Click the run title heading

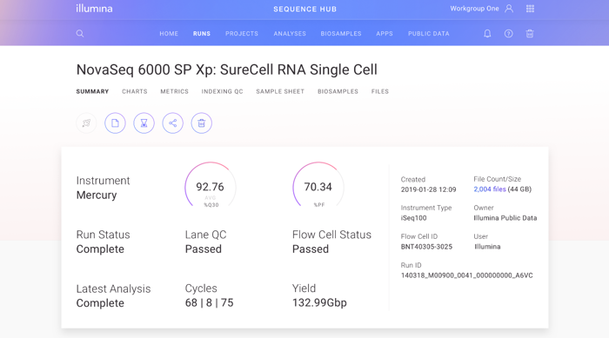(226, 70)
